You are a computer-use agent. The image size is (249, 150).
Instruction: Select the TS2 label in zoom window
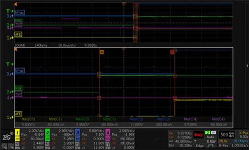18,94
